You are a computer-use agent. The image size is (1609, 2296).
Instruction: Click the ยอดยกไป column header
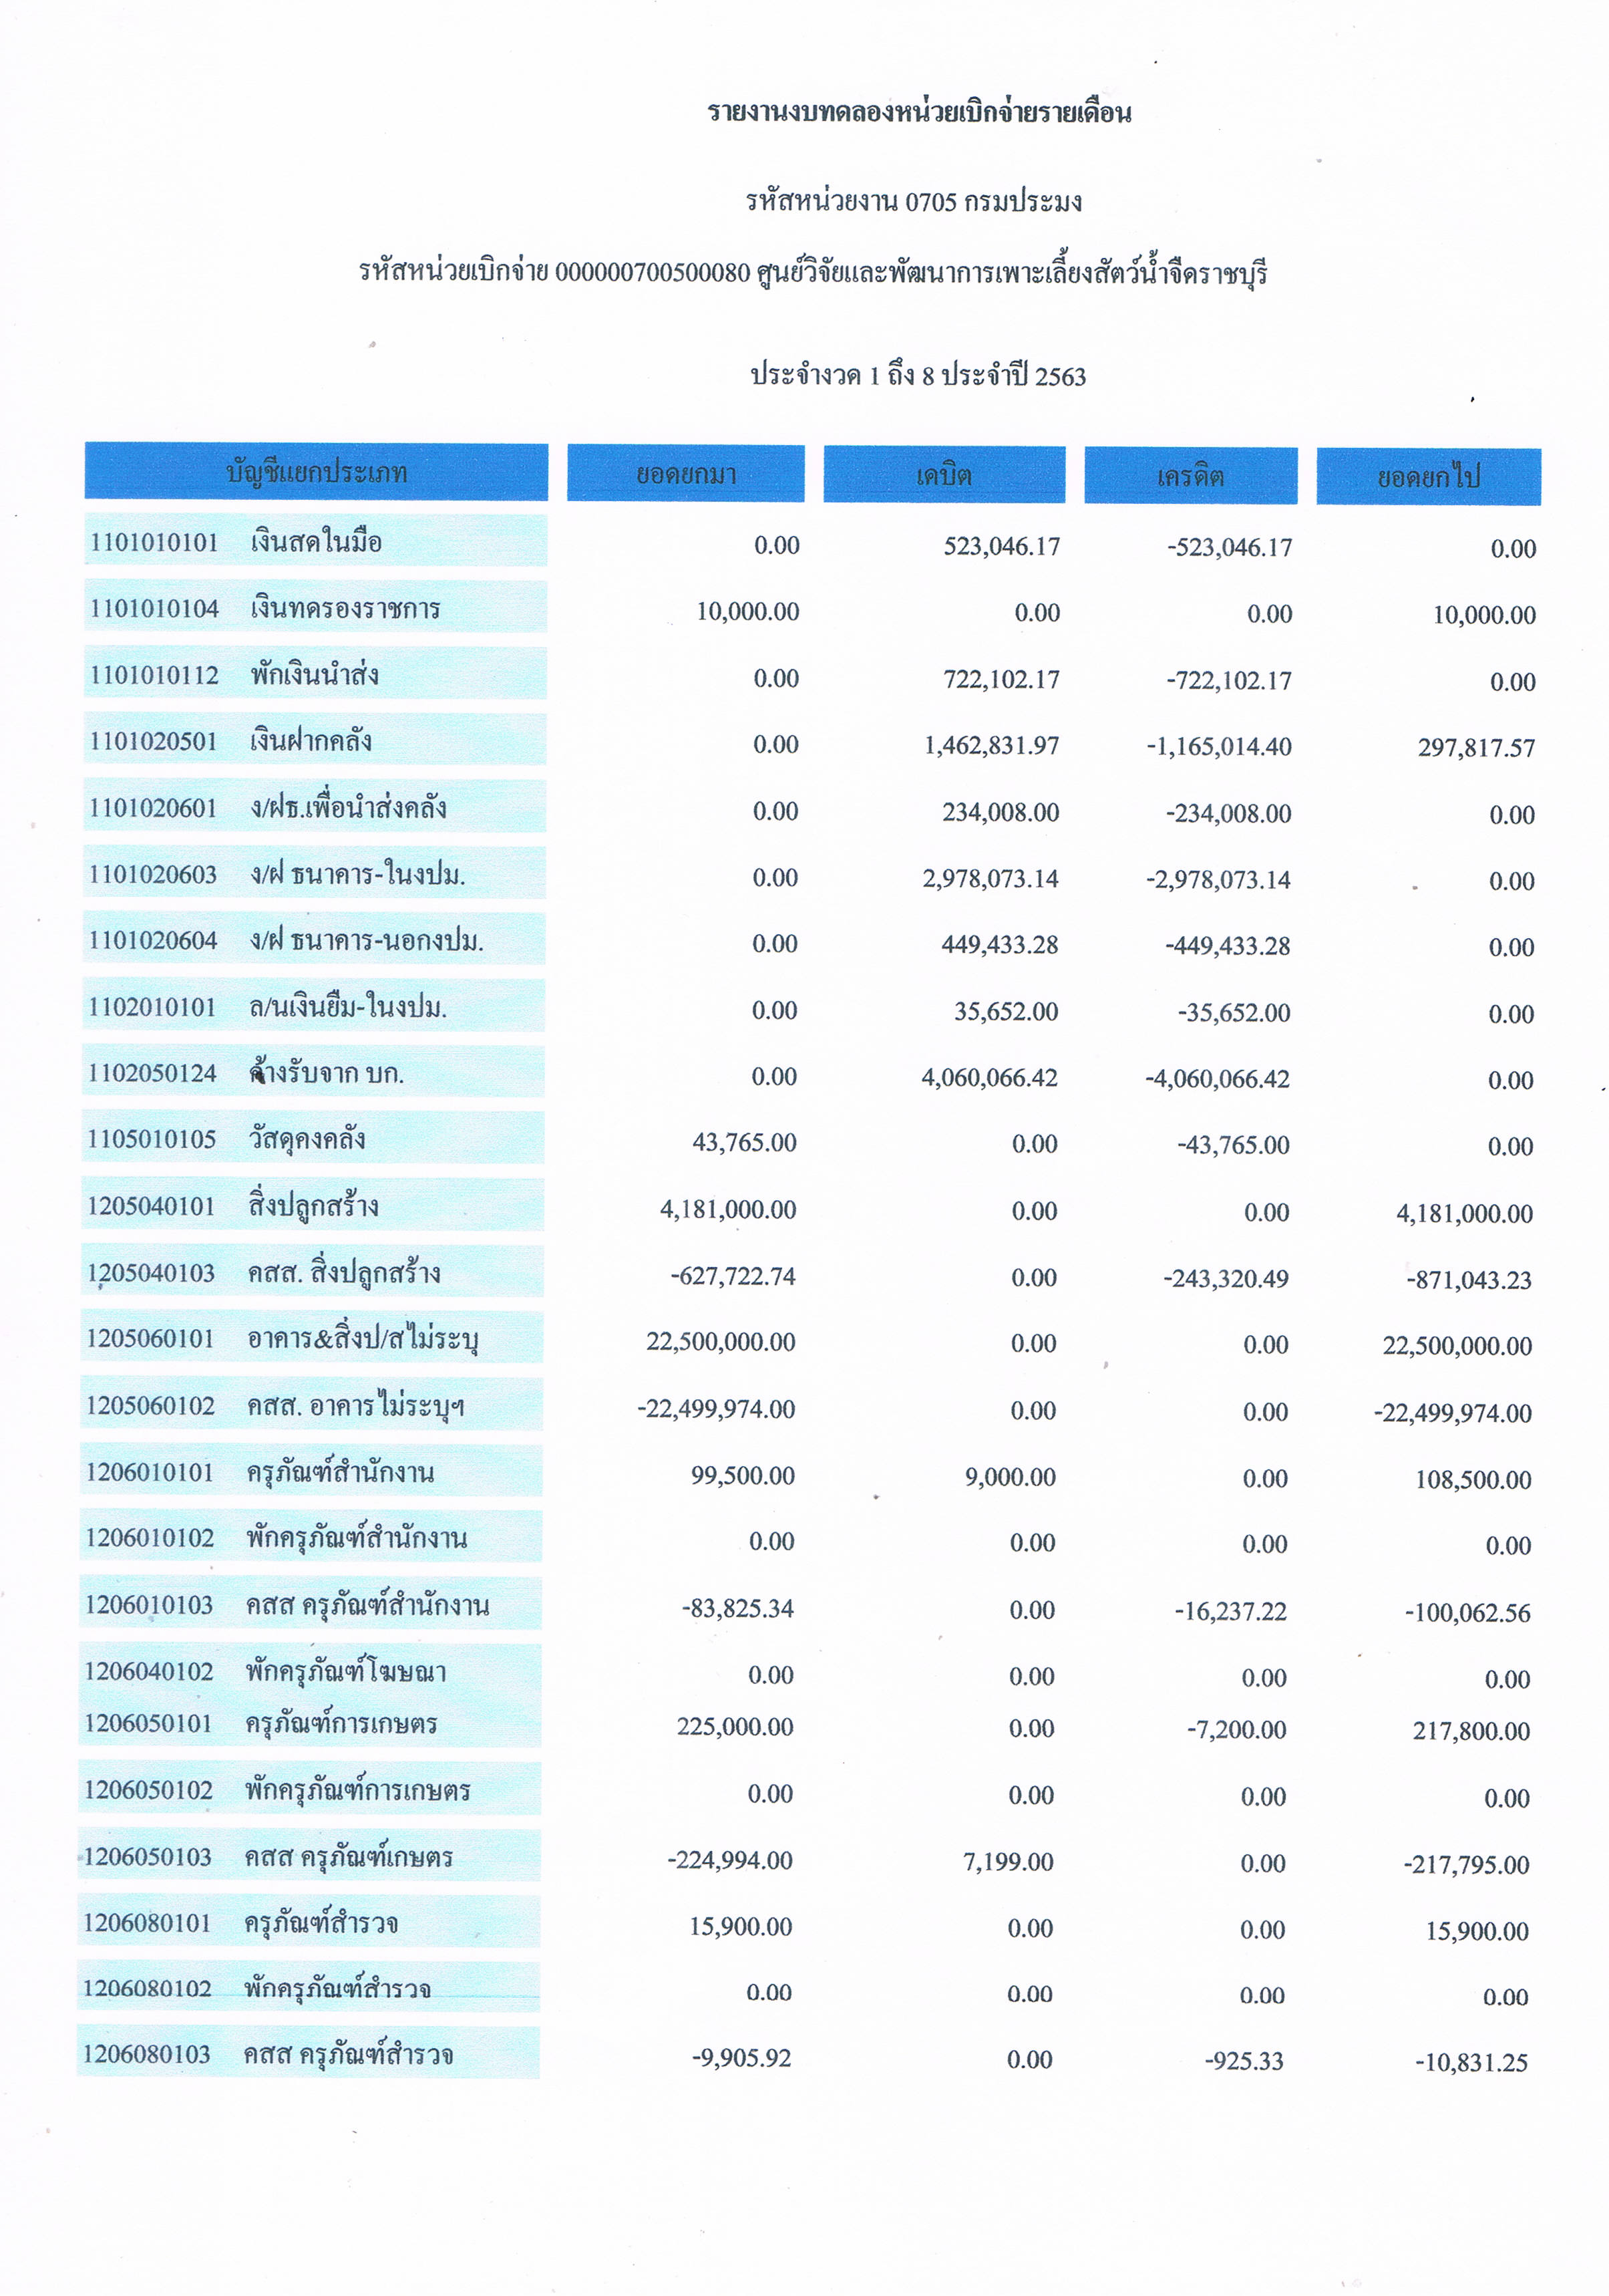[x=1427, y=477]
